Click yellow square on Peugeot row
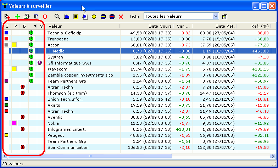This screenshot has width=278, height=168. click(6, 135)
